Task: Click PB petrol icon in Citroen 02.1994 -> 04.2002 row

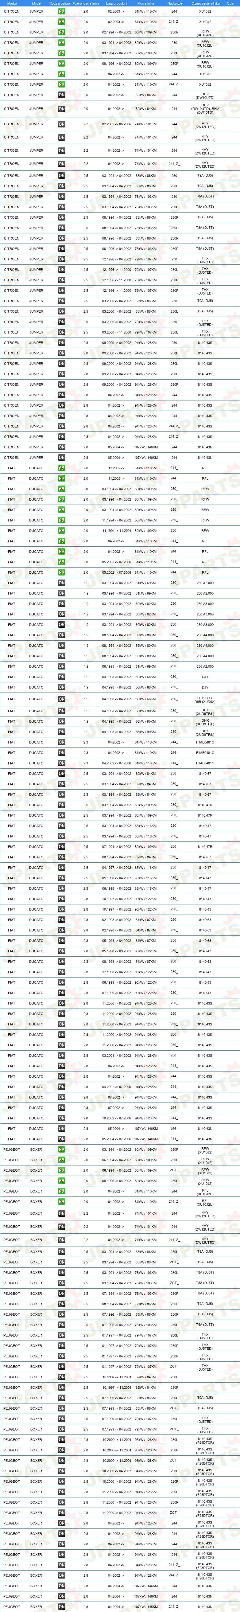Action: (x=61, y=33)
